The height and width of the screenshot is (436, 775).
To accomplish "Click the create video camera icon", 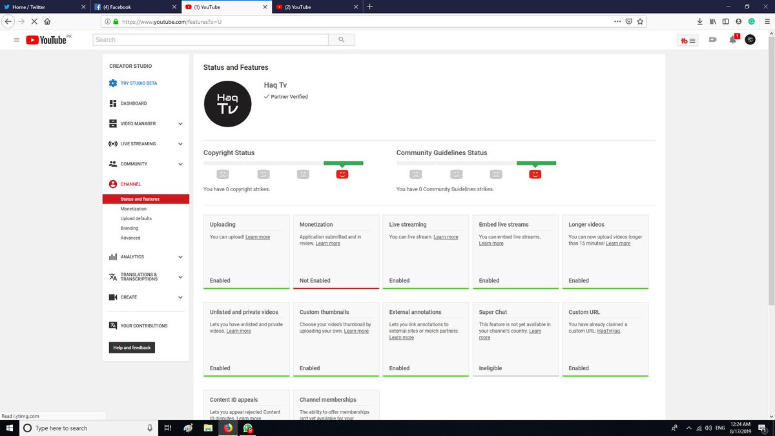I will pyautogui.click(x=713, y=40).
